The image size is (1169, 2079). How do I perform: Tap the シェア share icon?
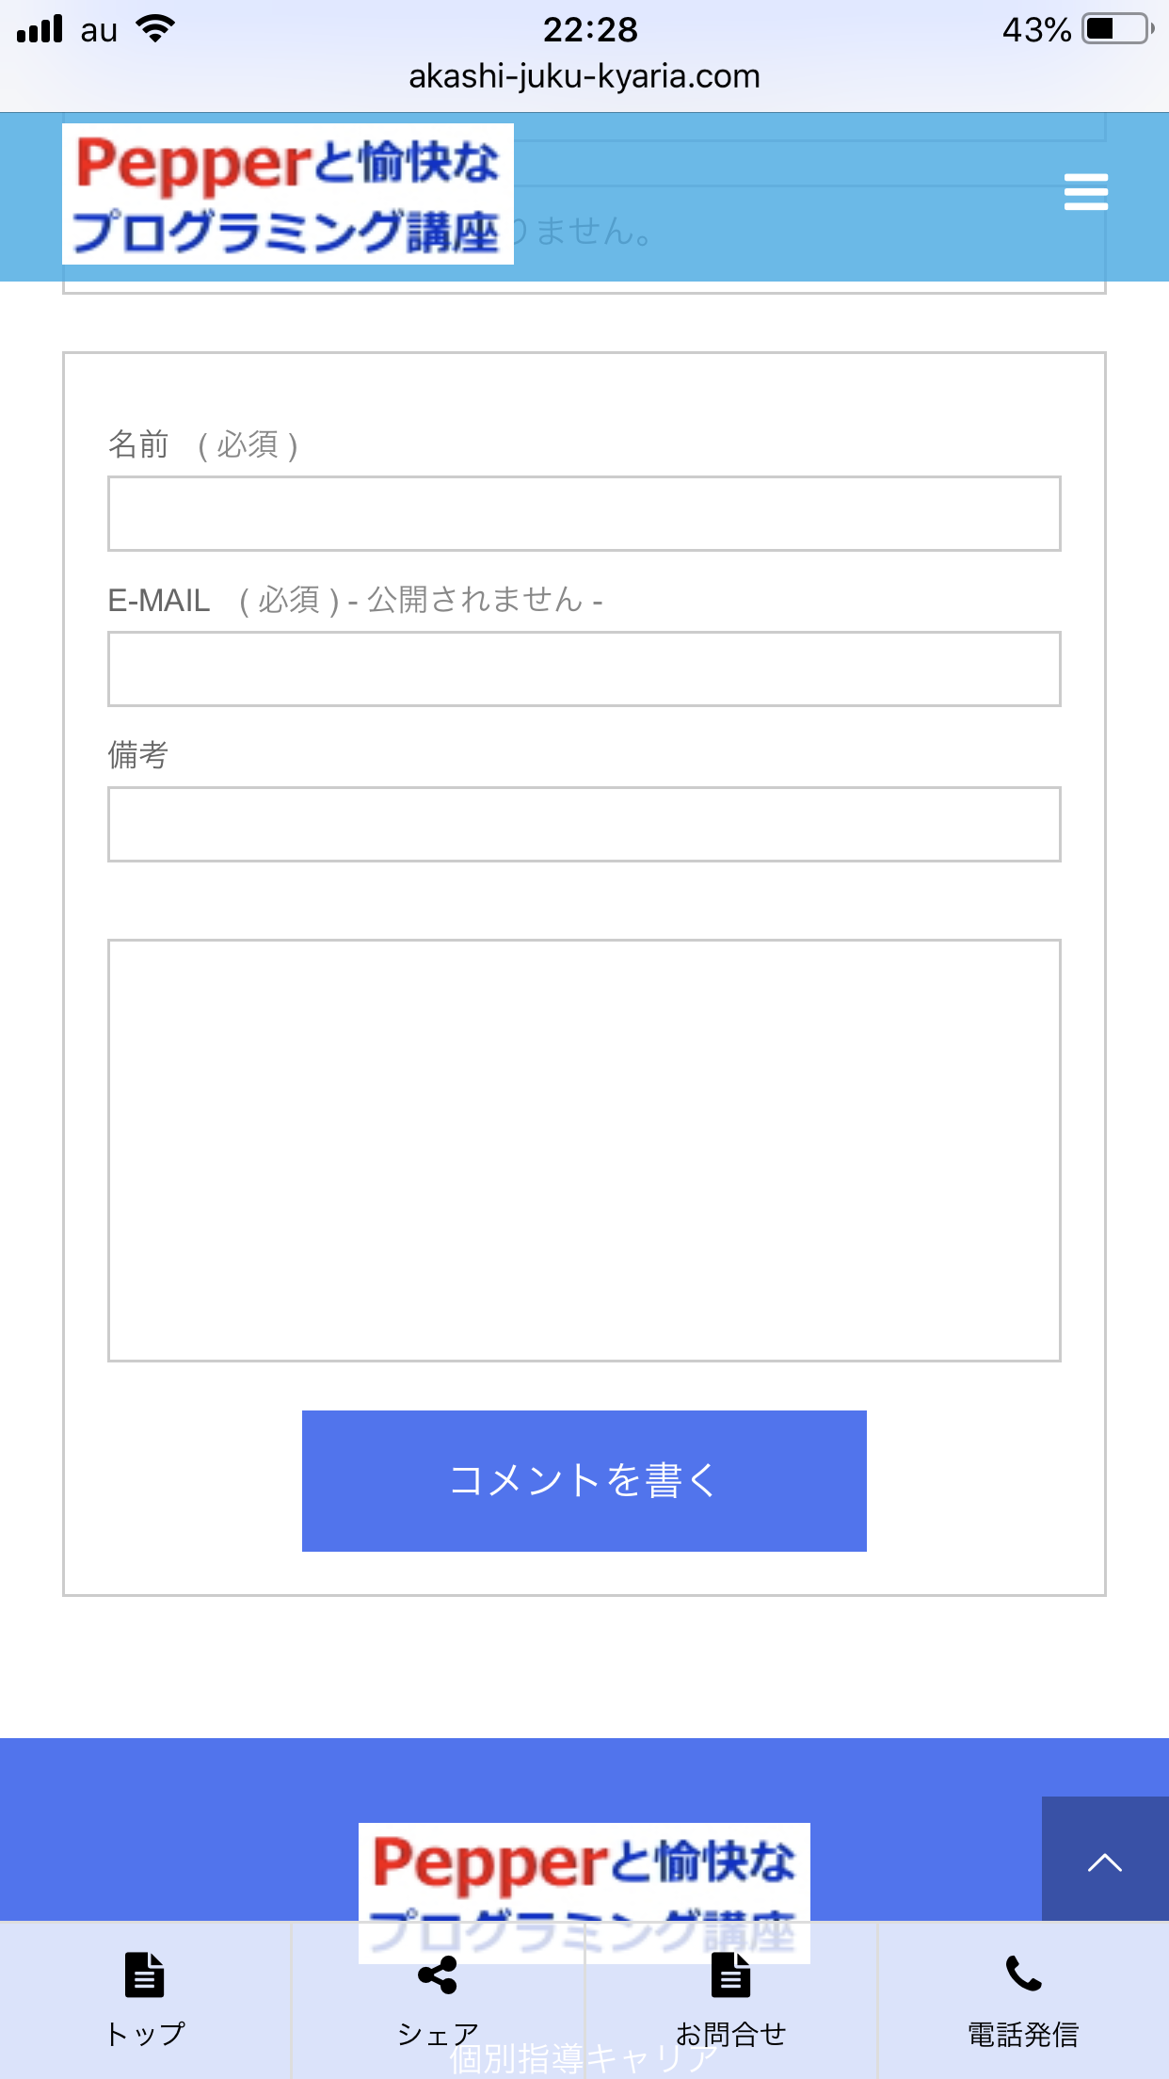438,1974
